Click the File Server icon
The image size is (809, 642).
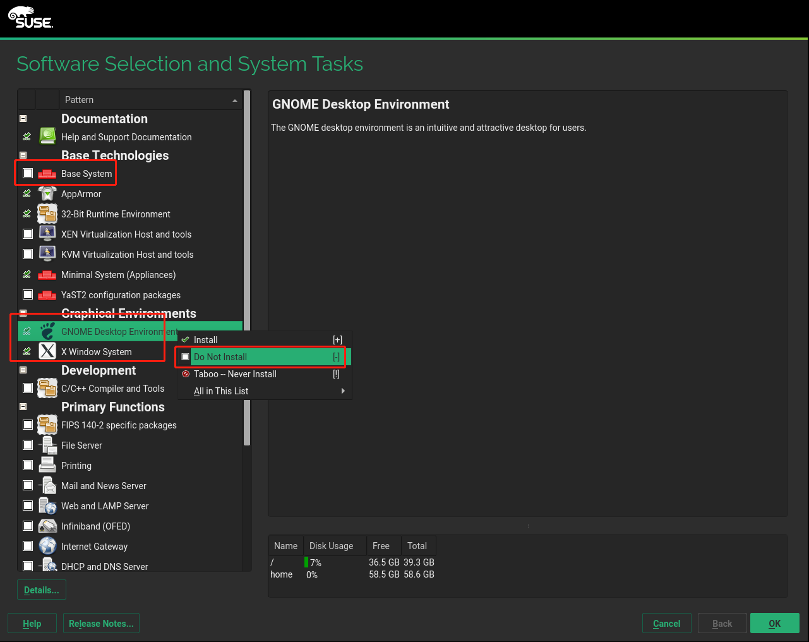click(47, 445)
